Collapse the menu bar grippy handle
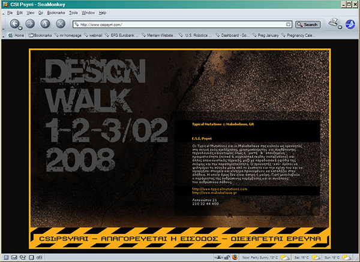The width and height of the screenshot is (360, 262). tap(3, 13)
